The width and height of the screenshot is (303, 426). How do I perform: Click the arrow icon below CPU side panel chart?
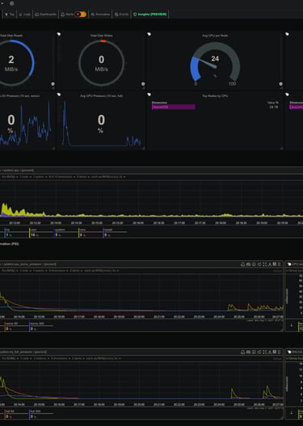coord(292,325)
